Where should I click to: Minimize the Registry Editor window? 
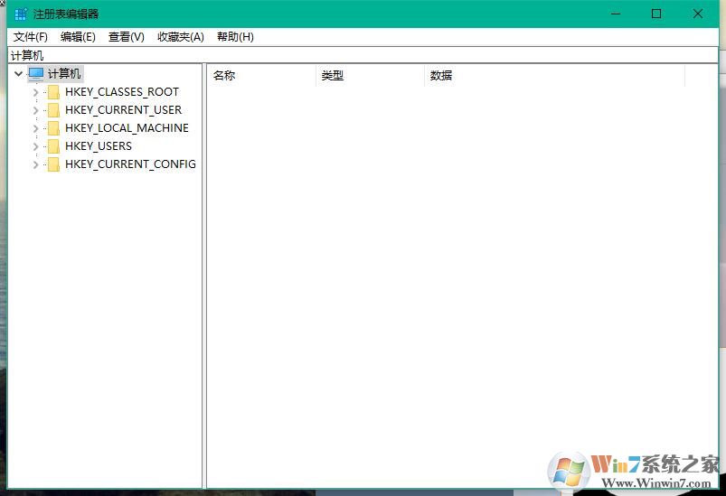[x=616, y=14]
